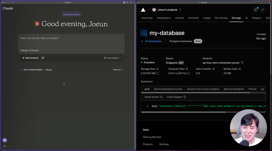Click the Copy Snippet clipboard icon
272x151 pixels.
pyautogui.click(x=185, y=97)
